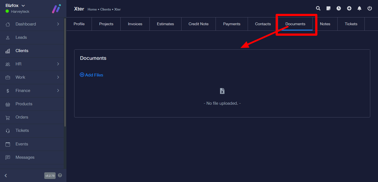Expand the Dashboard submenu chevron
The height and width of the screenshot is (182, 378).
tap(58, 24)
